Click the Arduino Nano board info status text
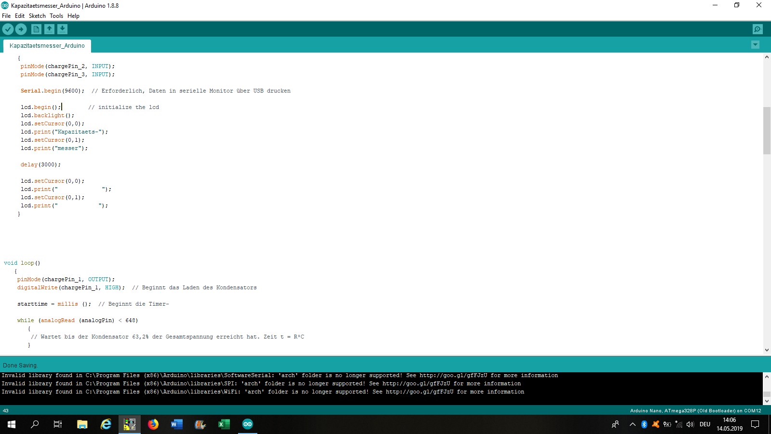The image size is (771, 434). [x=695, y=411]
